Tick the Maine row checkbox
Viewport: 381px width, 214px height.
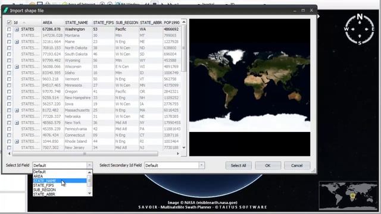pyautogui.click(x=10, y=42)
